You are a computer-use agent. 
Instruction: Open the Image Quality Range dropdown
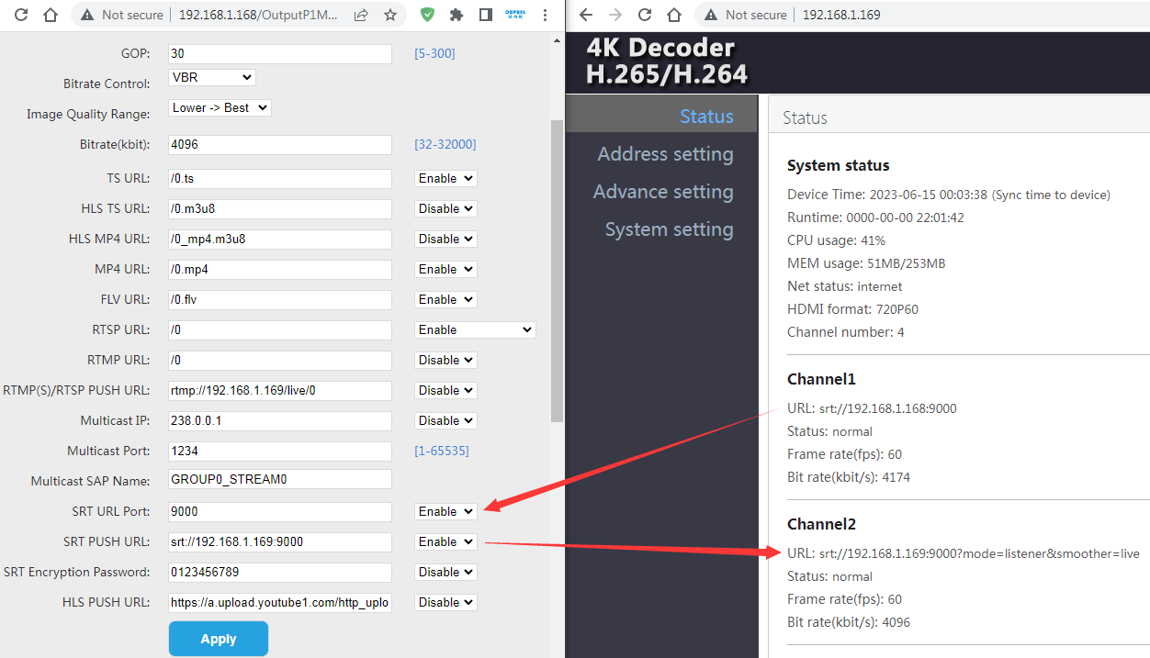coord(220,107)
